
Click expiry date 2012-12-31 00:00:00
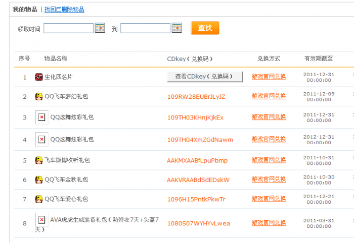[319, 140]
